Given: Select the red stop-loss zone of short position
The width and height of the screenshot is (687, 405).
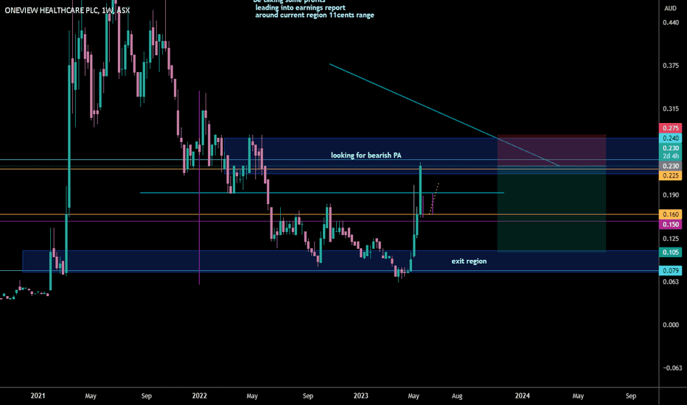Looking at the screenshot, I should [551, 150].
